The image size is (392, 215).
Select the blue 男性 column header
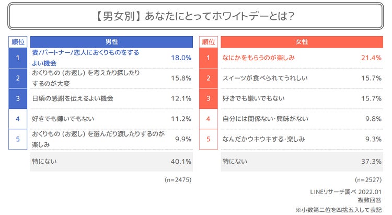tap(111, 42)
